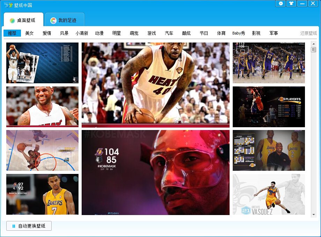This screenshot has width=321, height=237.
Task: Open the #KOBEMASK 104-85 wallpaper
Action: (156, 173)
